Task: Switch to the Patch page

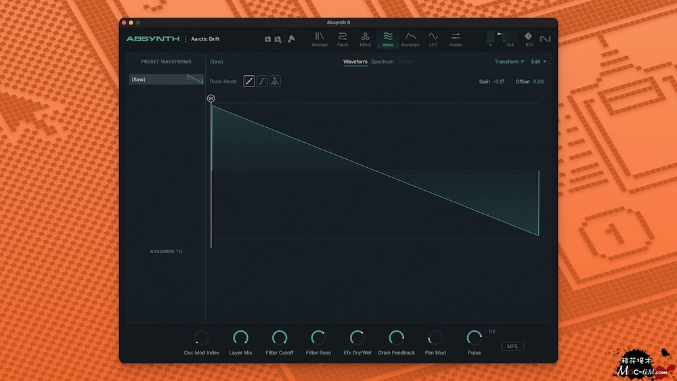Action: pos(343,39)
